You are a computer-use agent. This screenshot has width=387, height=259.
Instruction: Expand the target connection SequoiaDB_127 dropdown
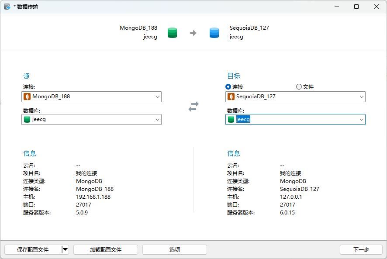[x=361, y=97]
